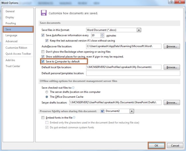The width and height of the screenshot is (186, 151).
Task: Click info icon beside Save checked-out files to
Action: click(73, 88)
